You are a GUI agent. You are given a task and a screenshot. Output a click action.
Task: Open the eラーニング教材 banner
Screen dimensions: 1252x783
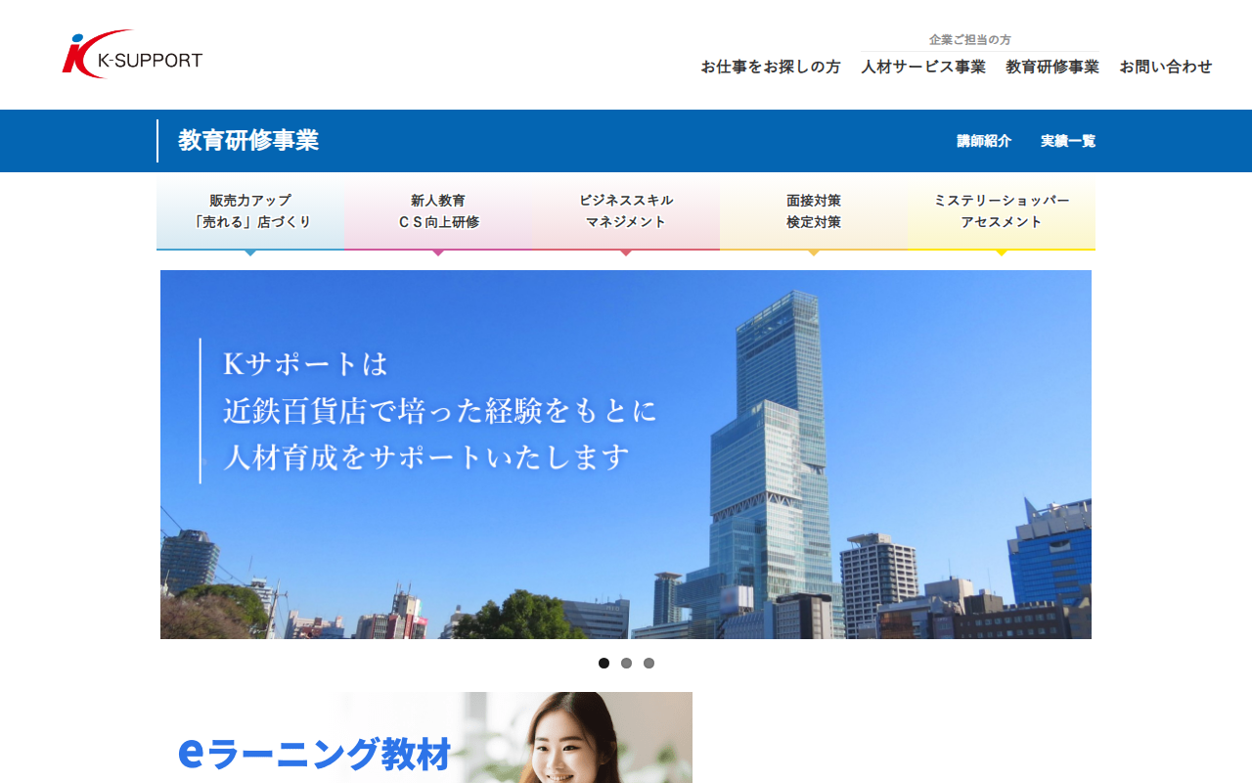coord(426,737)
